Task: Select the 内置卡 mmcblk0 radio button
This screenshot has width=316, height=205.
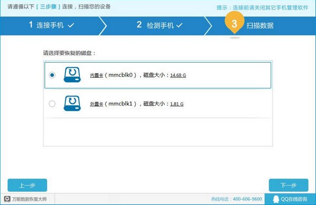Action: tap(52, 75)
